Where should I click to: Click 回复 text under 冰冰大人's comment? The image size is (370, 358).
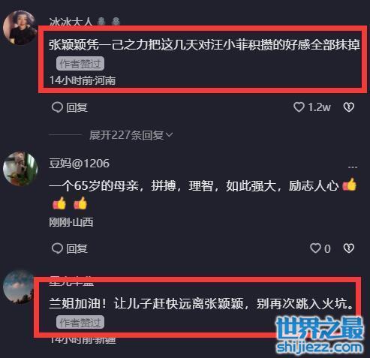(77, 107)
